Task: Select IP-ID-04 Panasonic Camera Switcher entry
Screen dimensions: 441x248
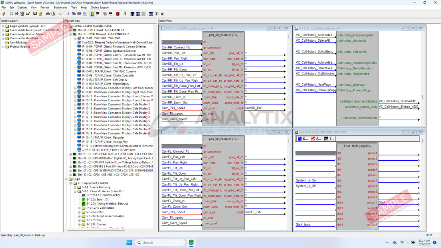Action: tap(114, 47)
